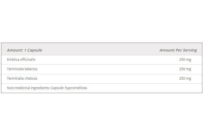Click "Capsule:" in the bottom row
This screenshot has width=204, height=136.
pos(57,88)
